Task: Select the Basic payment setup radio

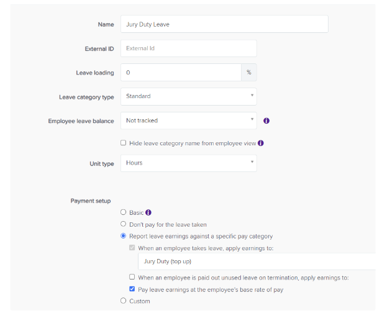Action: pos(124,212)
